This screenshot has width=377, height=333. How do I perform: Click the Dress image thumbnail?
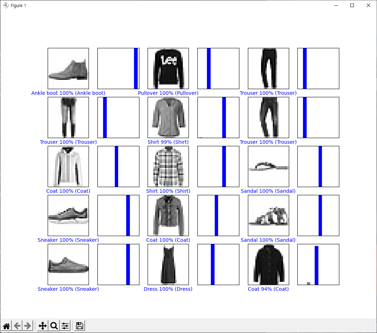pyautogui.click(x=168, y=264)
